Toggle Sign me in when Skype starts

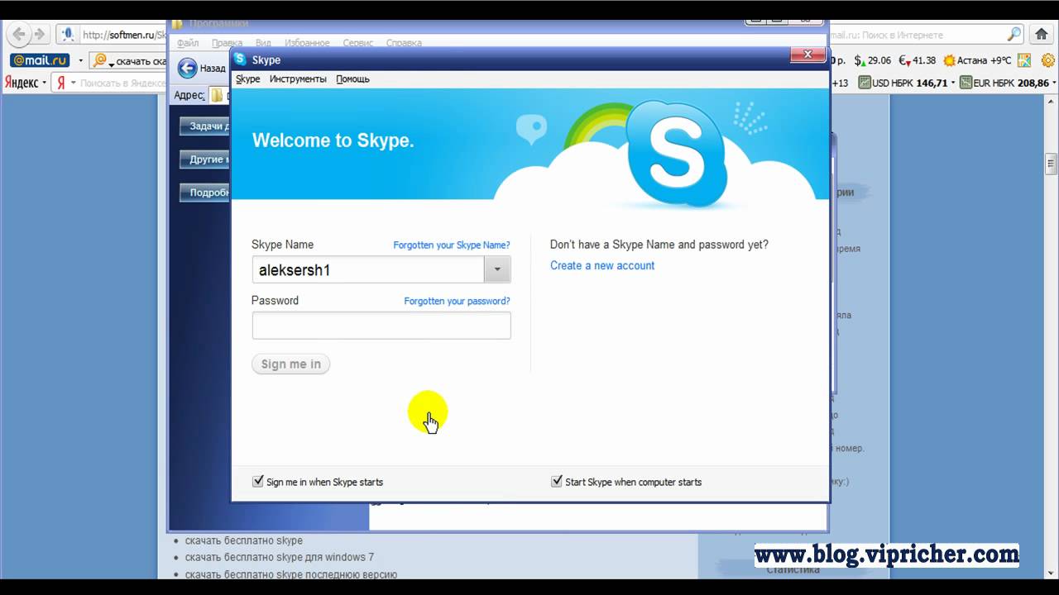tap(258, 481)
